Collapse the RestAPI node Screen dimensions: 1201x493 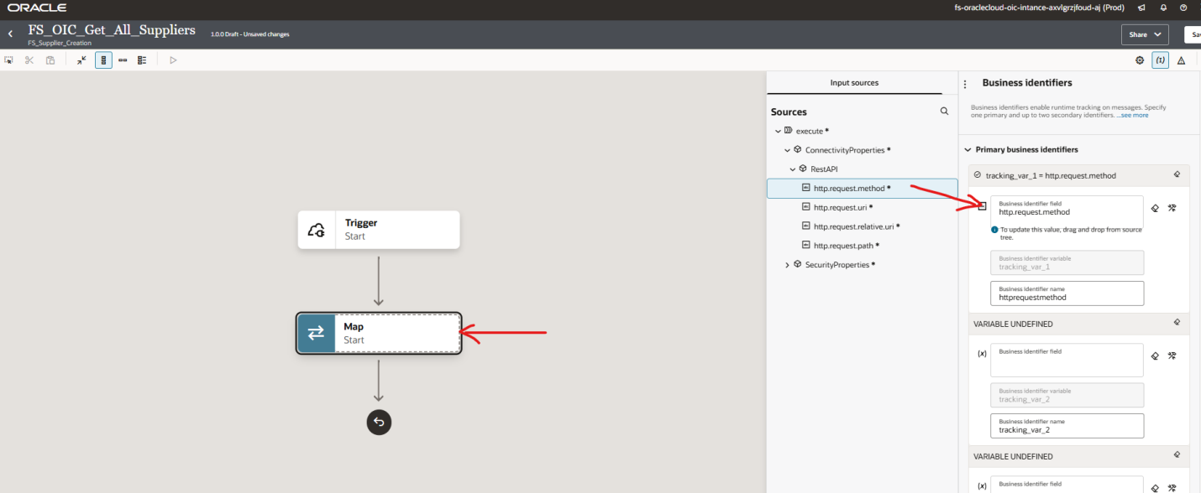793,169
